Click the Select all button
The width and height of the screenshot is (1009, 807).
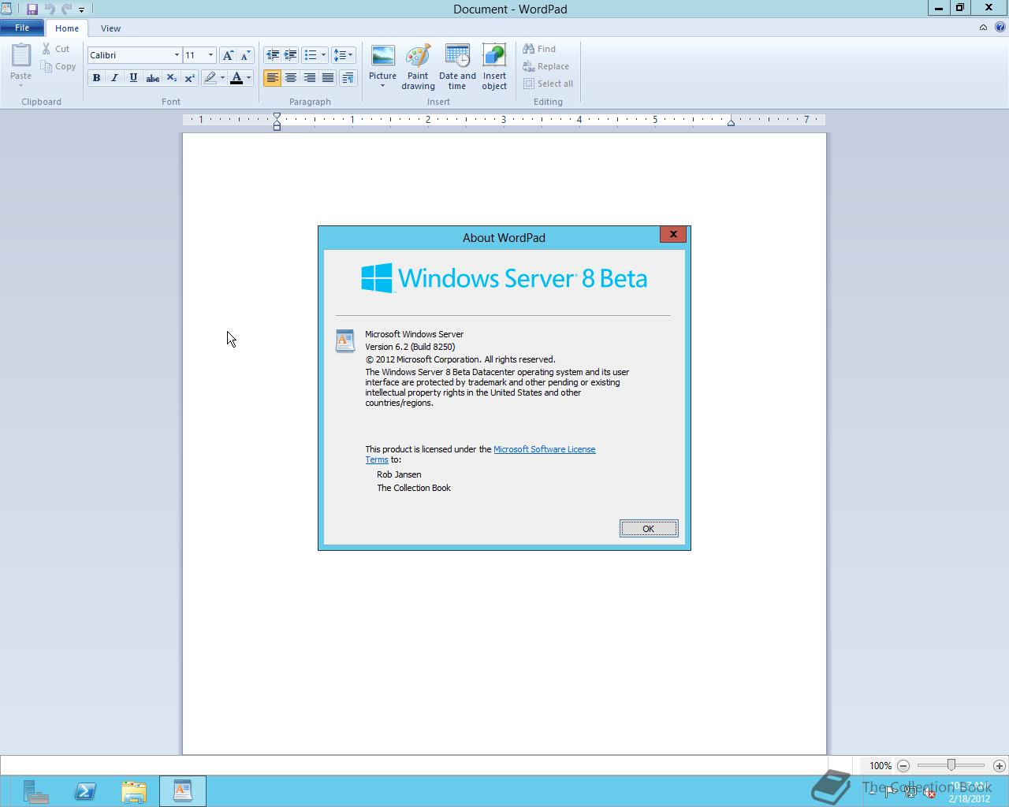pos(549,84)
